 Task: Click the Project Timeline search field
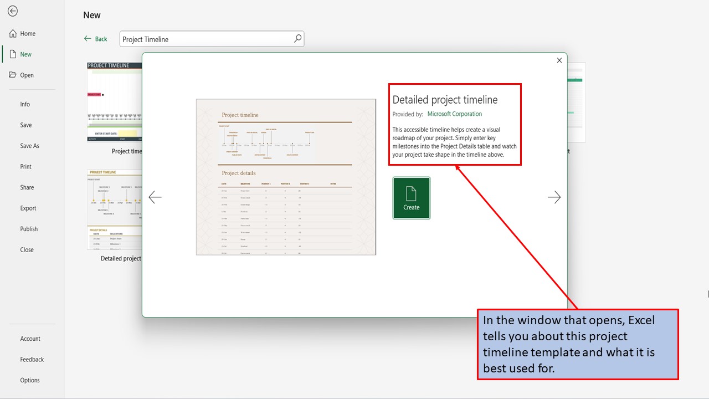point(205,39)
